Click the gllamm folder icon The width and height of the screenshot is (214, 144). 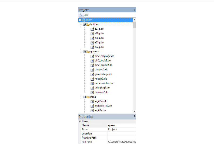pyautogui.click(x=88, y=52)
